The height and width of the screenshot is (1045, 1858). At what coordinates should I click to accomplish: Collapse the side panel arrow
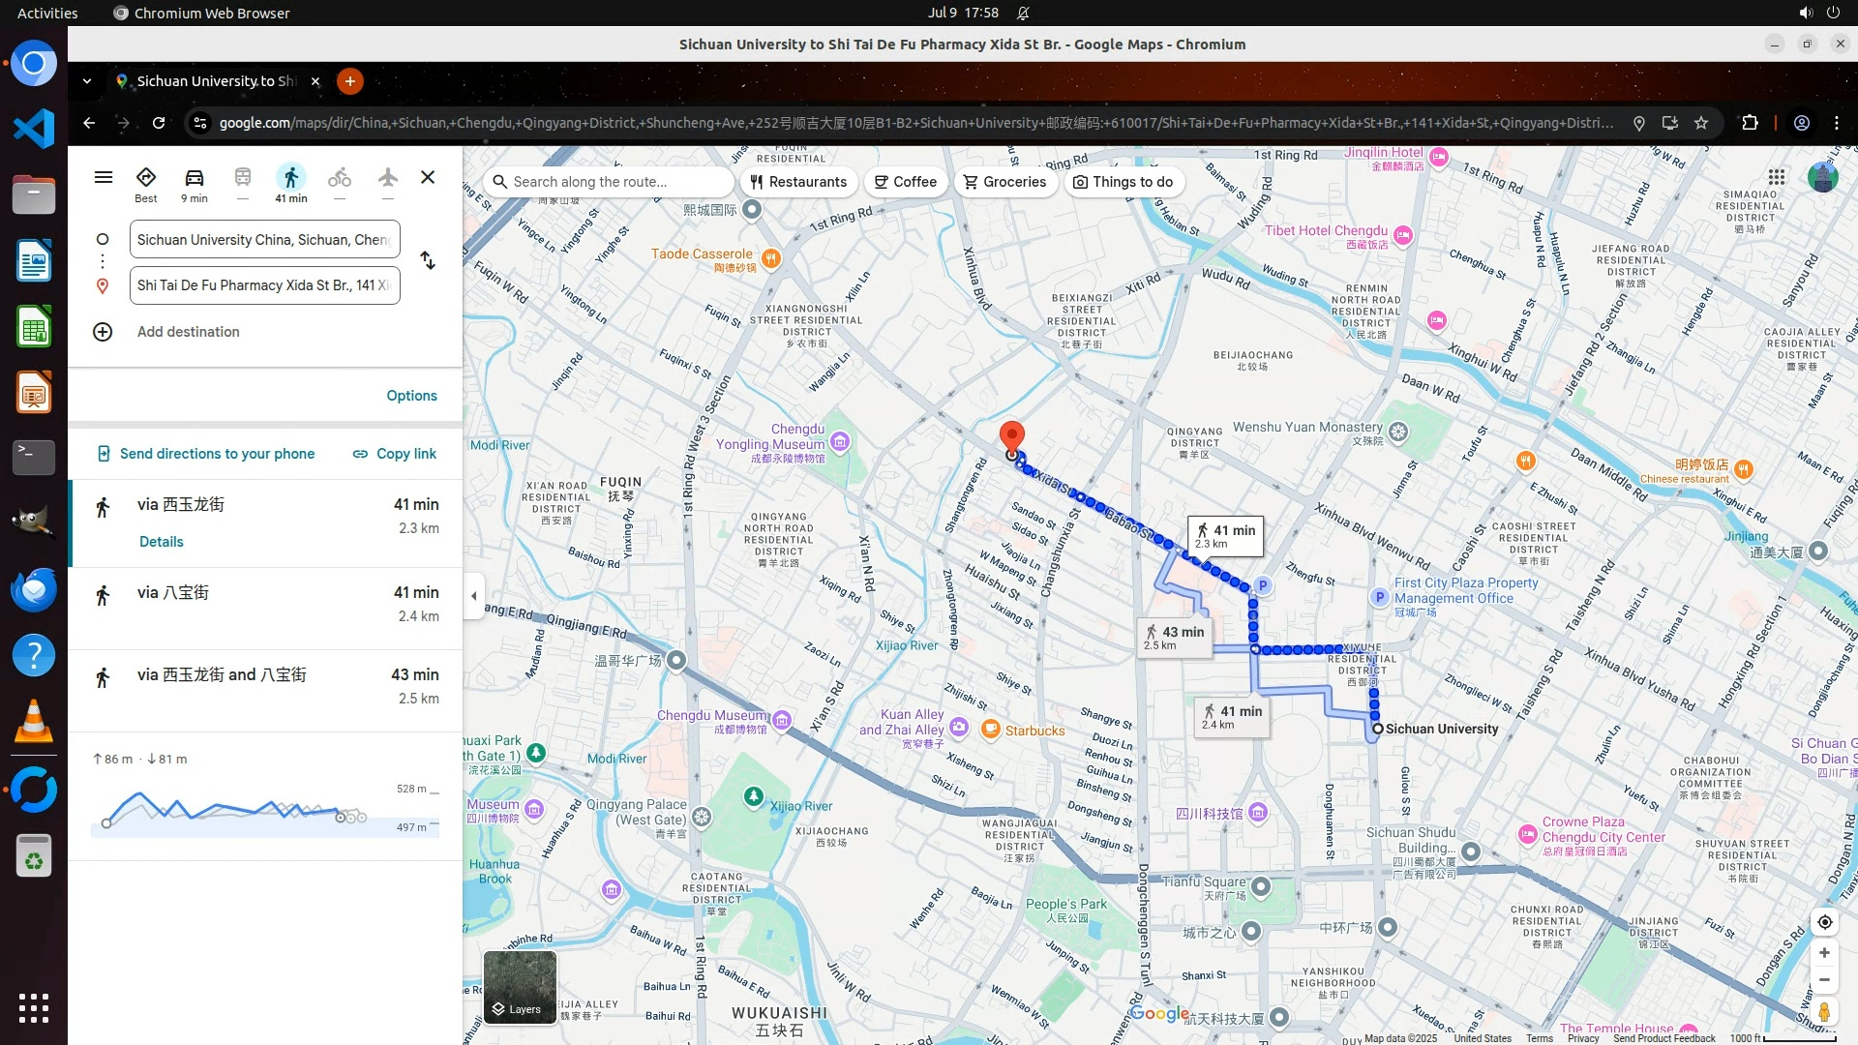pyautogui.click(x=473, y=596)
